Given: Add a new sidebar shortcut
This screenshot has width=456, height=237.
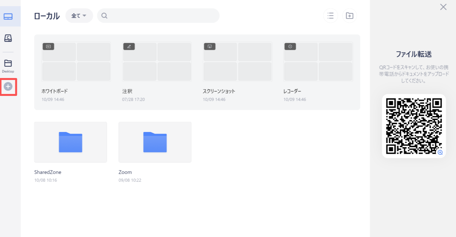Looking at the screenshot, I should click(x=8, y=86).
